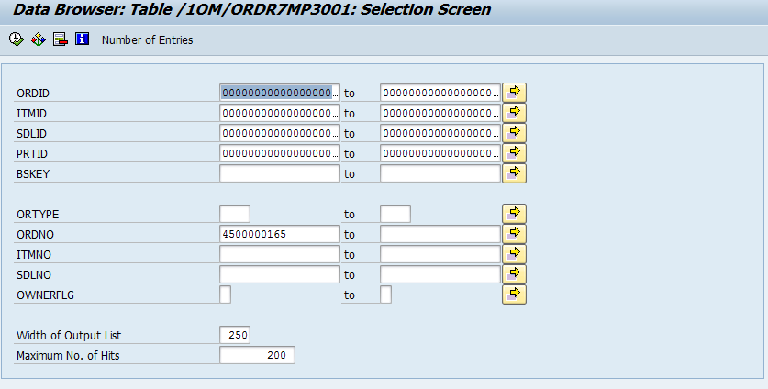768x389 pixels.
Task: Open multiple selection for ORDNO
Action: [x=514, y=234]
